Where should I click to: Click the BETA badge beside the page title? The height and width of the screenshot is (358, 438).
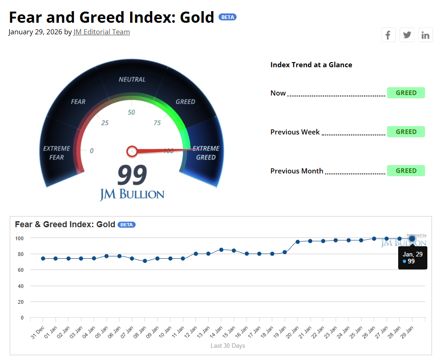(227, 17)
